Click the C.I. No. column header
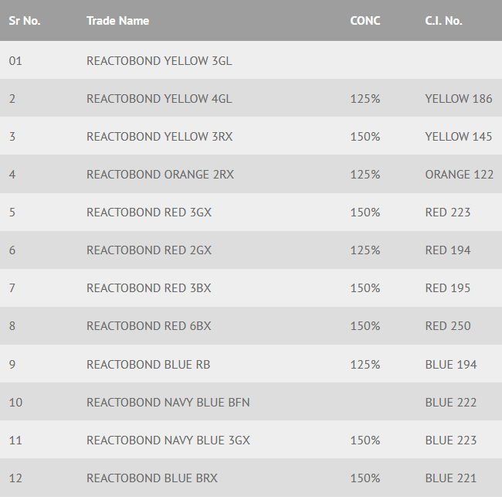The width and height of the screenshot is (502, 500). tap(443, 21)
